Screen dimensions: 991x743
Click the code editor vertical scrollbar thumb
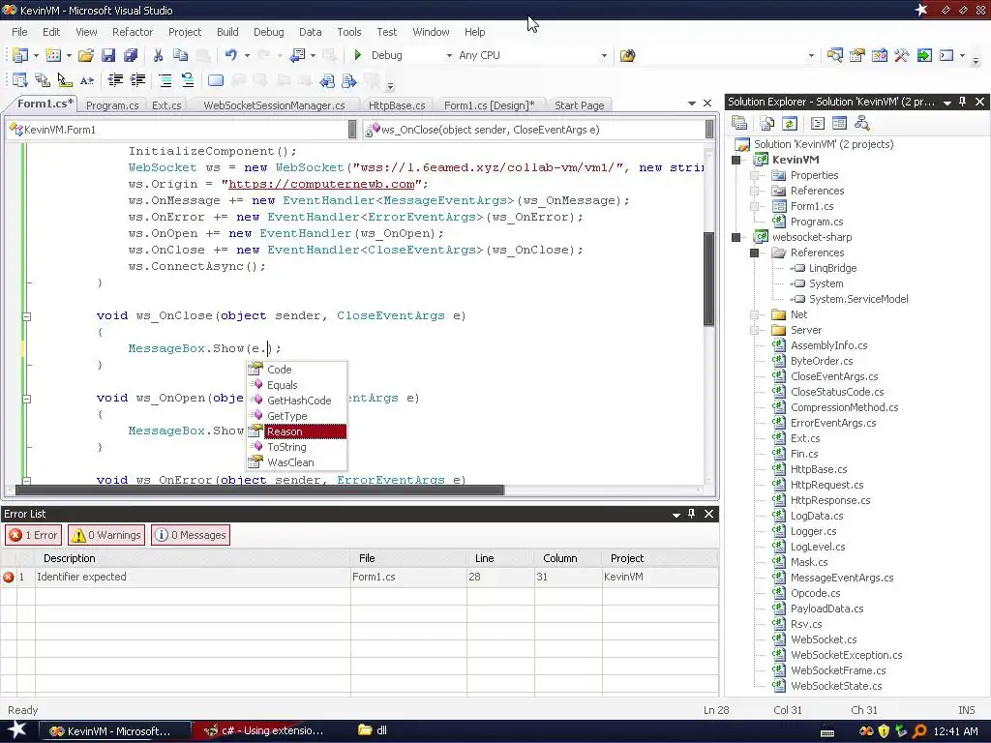click(709, 278)
